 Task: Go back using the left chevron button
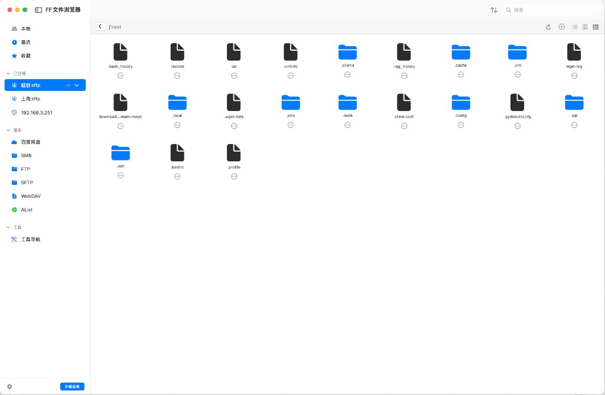tap(100, 27)
